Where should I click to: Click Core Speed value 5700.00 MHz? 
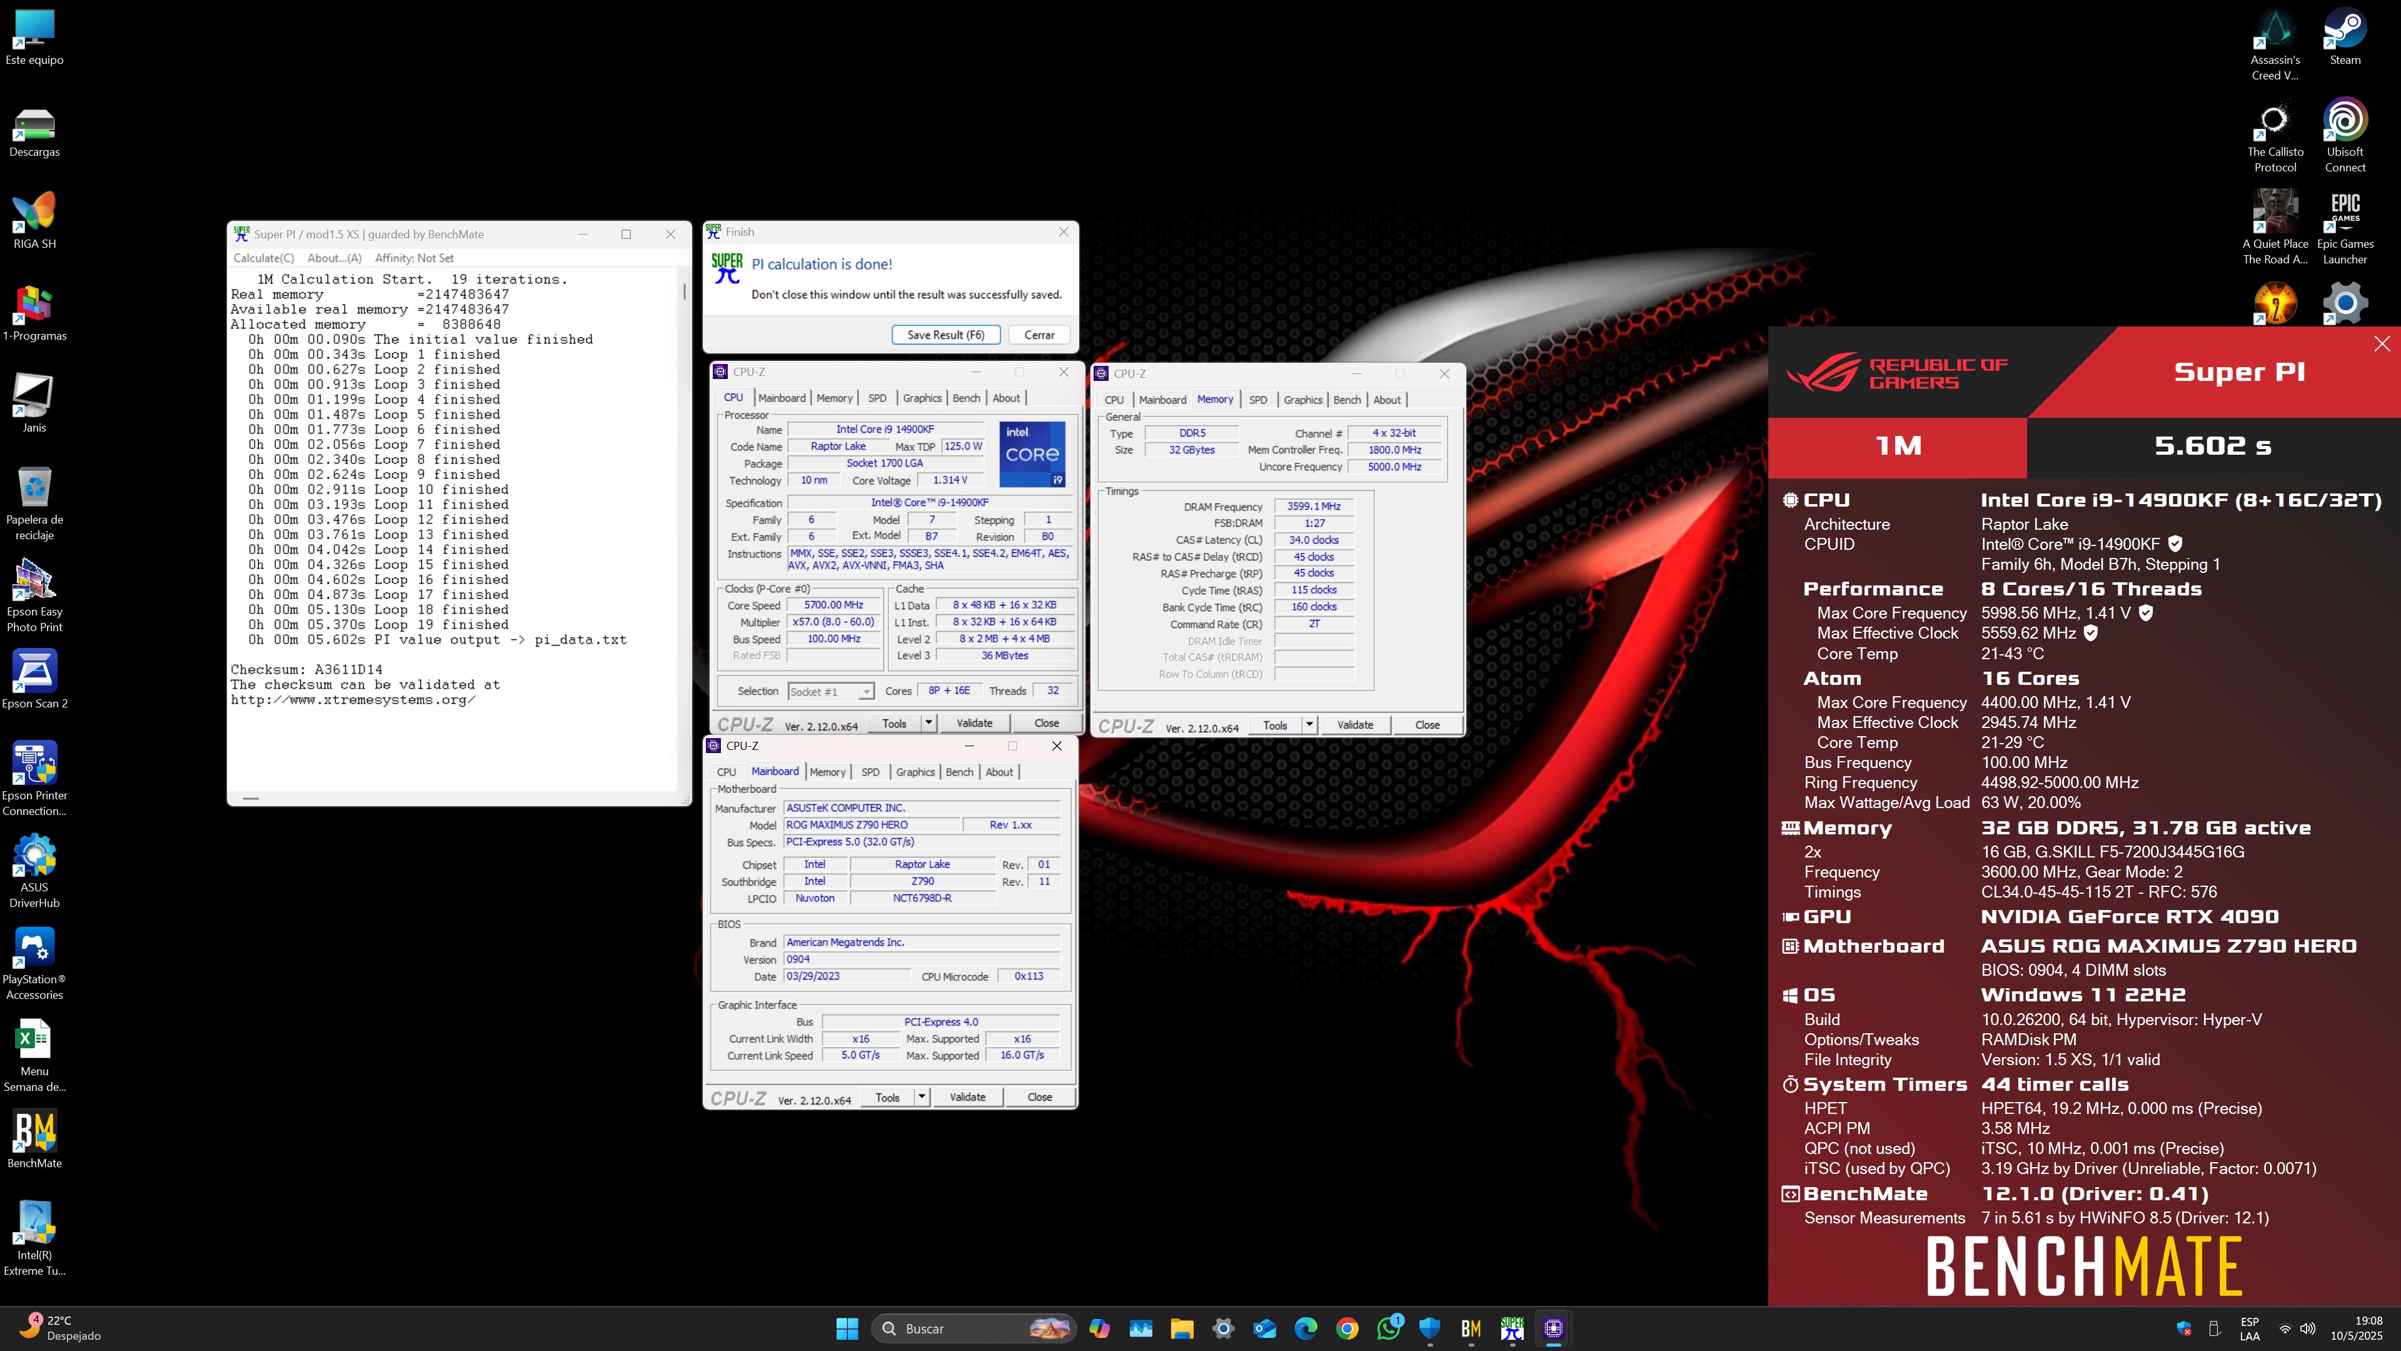(834, 605)
